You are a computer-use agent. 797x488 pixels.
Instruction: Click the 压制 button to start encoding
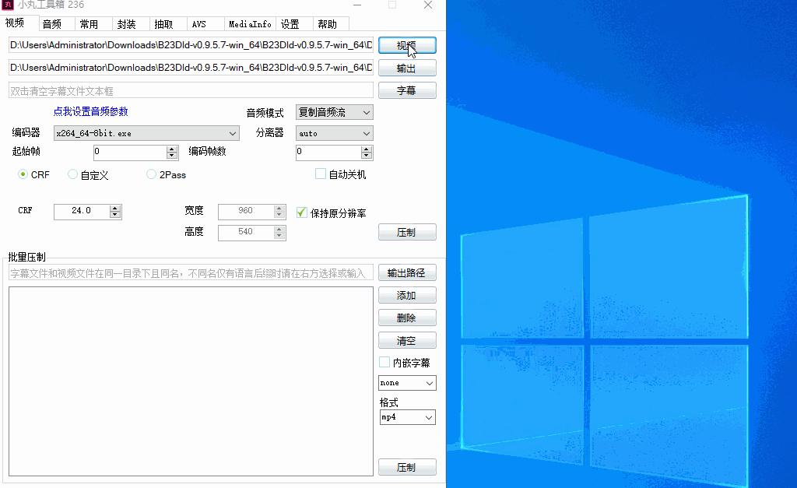[x=407, y=231]
